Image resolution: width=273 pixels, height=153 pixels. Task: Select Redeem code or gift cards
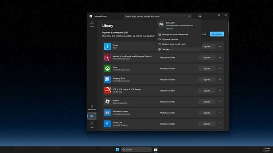point(179,44)
